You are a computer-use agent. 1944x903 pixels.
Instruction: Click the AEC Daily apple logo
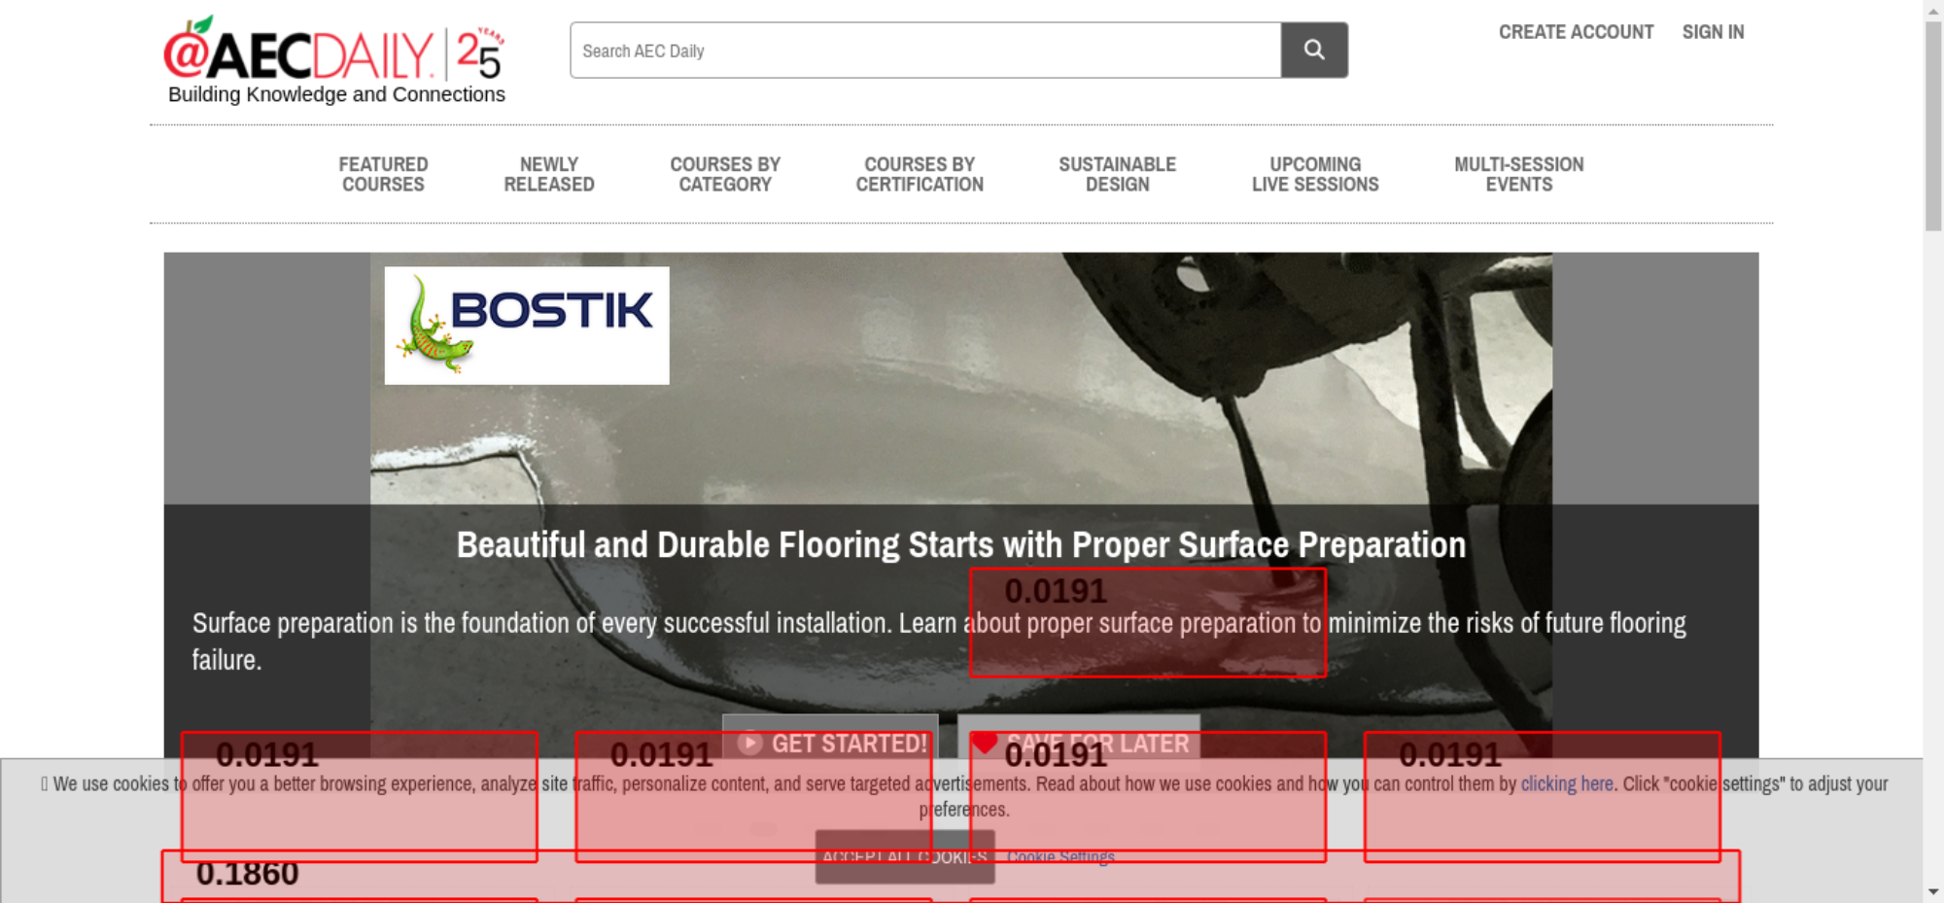(x=334, y=52)
